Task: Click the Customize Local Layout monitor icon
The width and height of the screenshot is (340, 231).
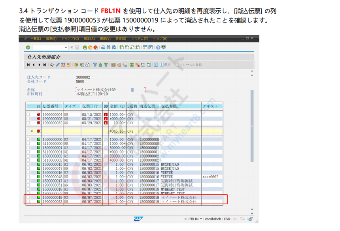Action: pos(164,47)
